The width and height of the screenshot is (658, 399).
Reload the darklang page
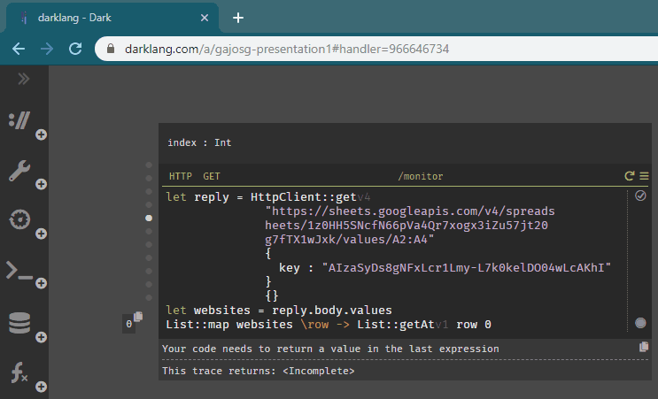[75, 49]
